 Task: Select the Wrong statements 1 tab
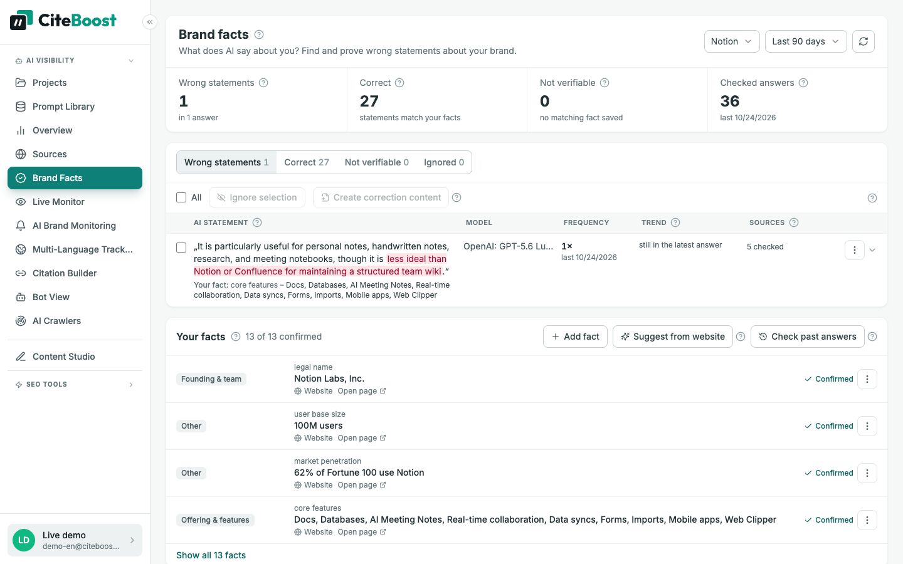pyautogui.click(x=226, y=162)
